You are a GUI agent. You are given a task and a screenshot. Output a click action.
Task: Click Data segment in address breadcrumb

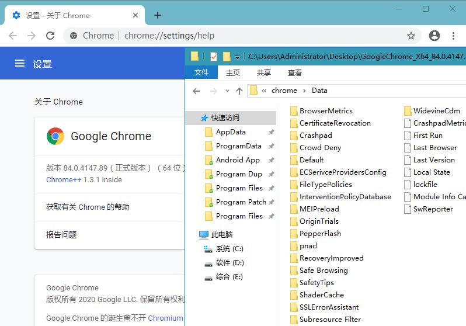pos(319,91)
